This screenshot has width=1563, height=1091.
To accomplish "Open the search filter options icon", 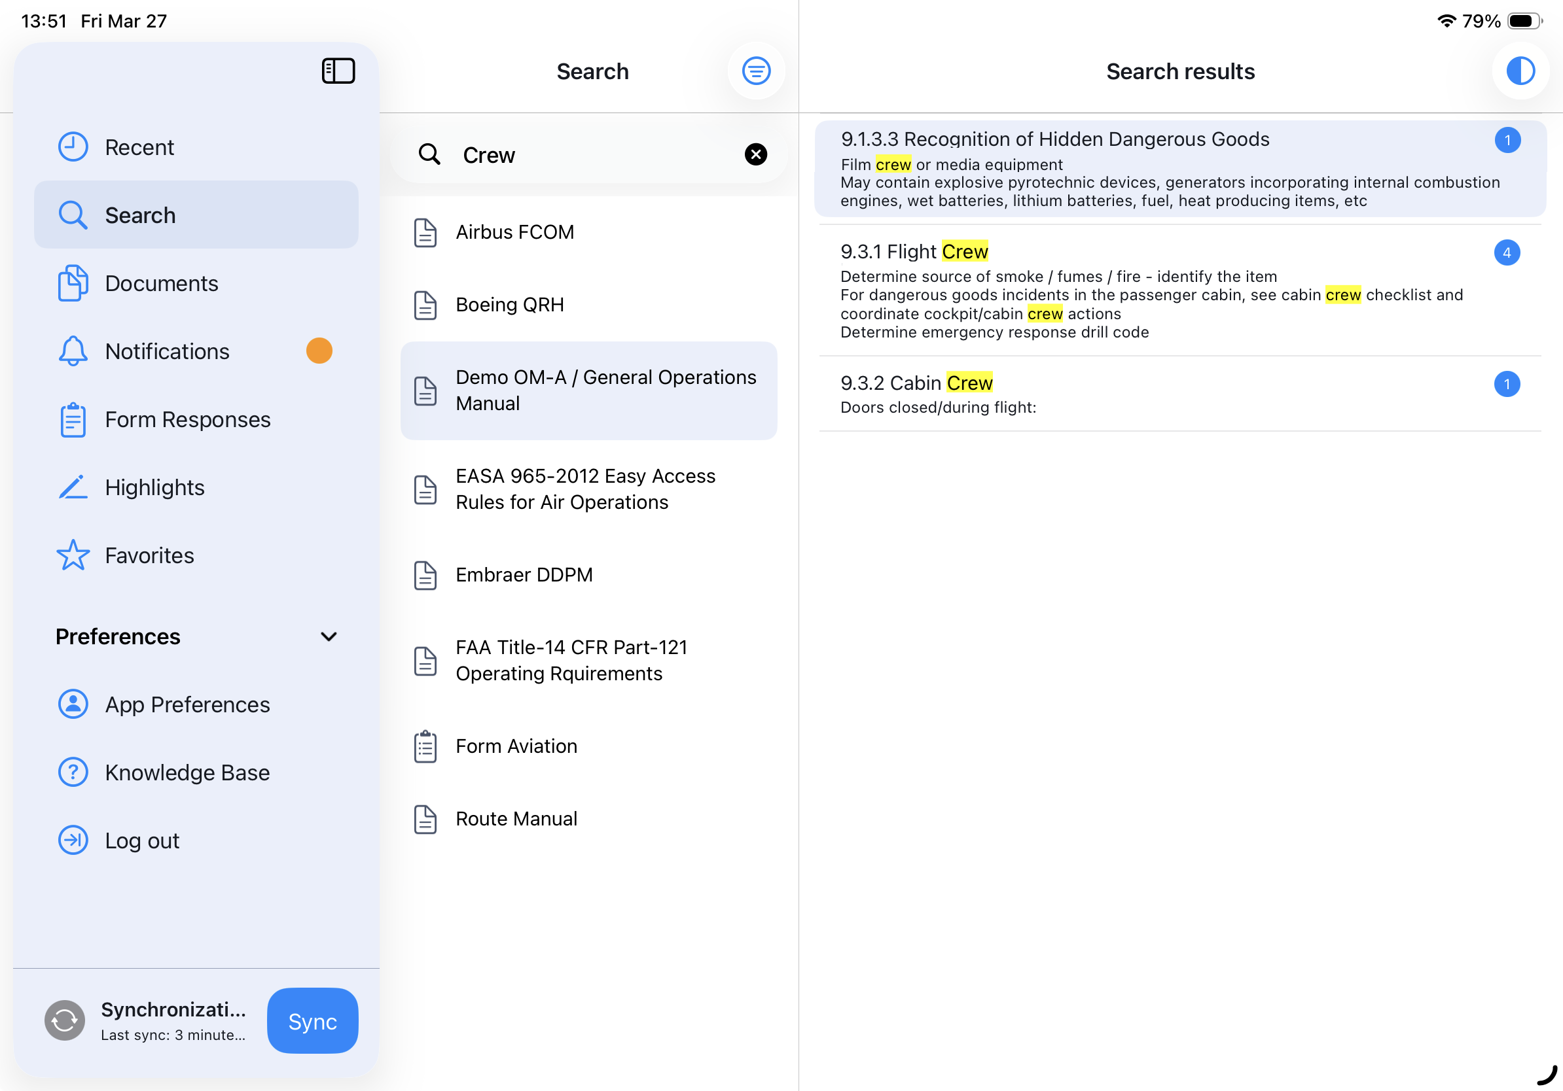I will tap(755, 71).
